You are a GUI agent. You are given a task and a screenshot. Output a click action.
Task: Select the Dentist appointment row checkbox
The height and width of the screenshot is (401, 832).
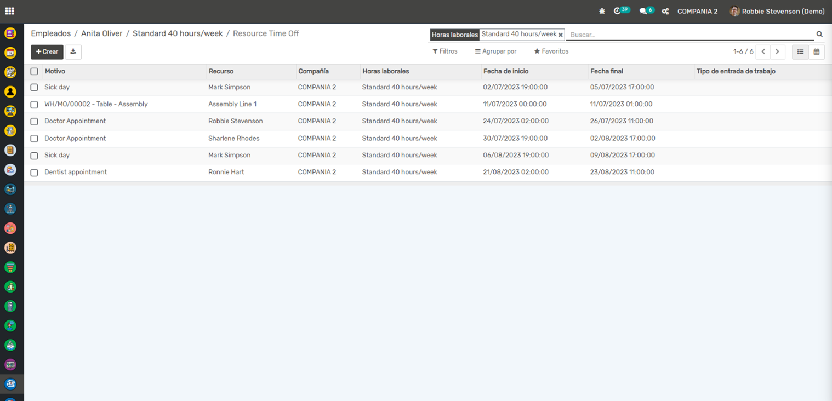point(34,173)
